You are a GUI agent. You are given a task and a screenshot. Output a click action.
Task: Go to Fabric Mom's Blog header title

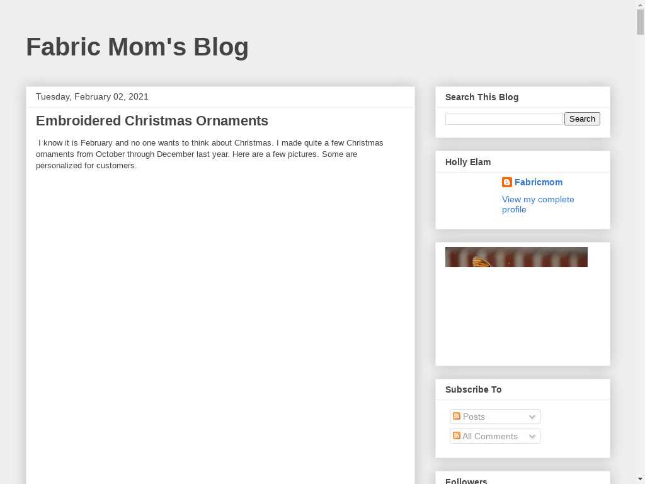(137, 47)
